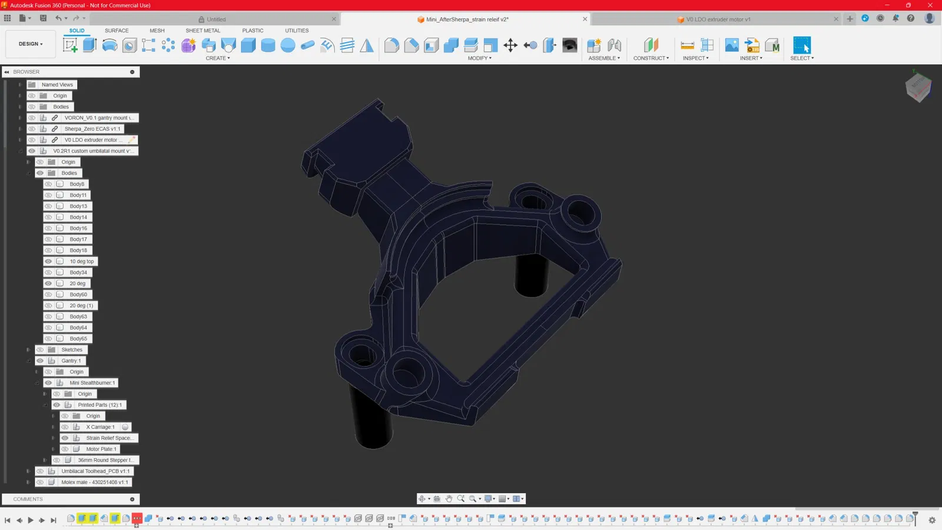The height and width of the screenshot is (530, 942).
Task: Select the Revolve tool icon
Action: [x=110, y=45]
